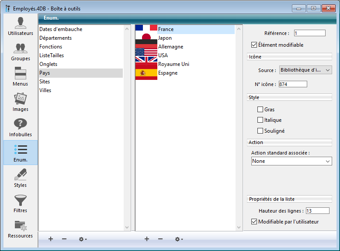The width and height of the screenshot is (340, 251).
Task: Add a new list with plus button under the list of enumerations
Action: tap(51, 239)
